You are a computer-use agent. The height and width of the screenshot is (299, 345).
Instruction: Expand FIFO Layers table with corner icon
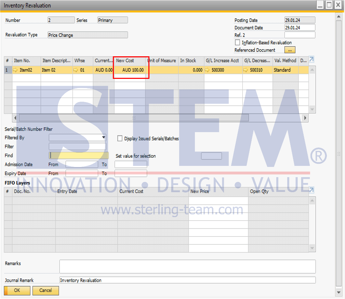pos(311,190)
